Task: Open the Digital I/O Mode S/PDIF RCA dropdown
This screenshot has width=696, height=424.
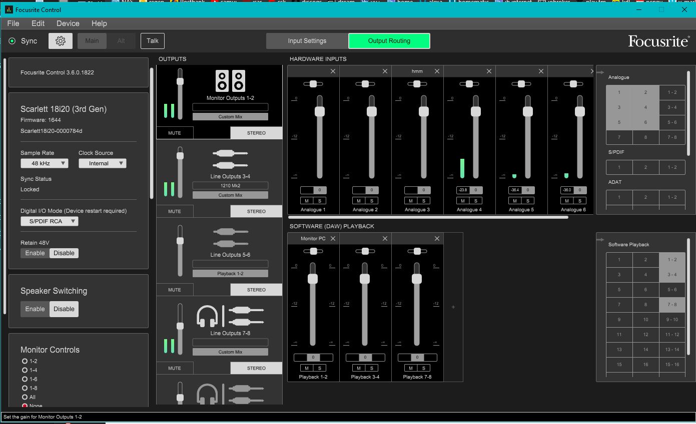Action: 49,221
